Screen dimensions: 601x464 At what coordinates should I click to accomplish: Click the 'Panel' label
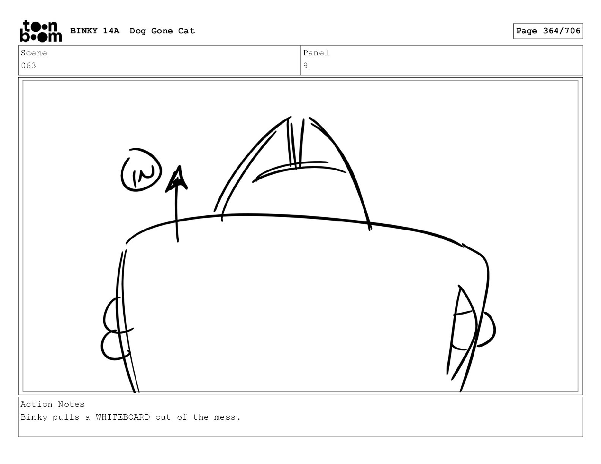(316, 53)
